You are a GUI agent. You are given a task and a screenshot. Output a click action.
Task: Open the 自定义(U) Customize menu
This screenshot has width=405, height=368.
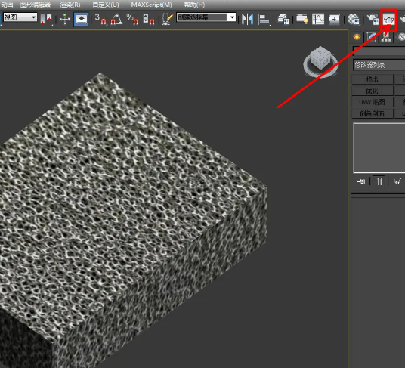106,5
